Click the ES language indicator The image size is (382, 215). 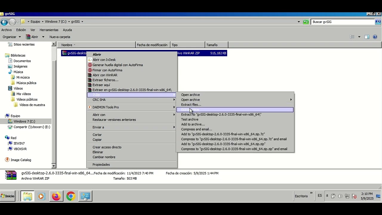tap(320, 196)
